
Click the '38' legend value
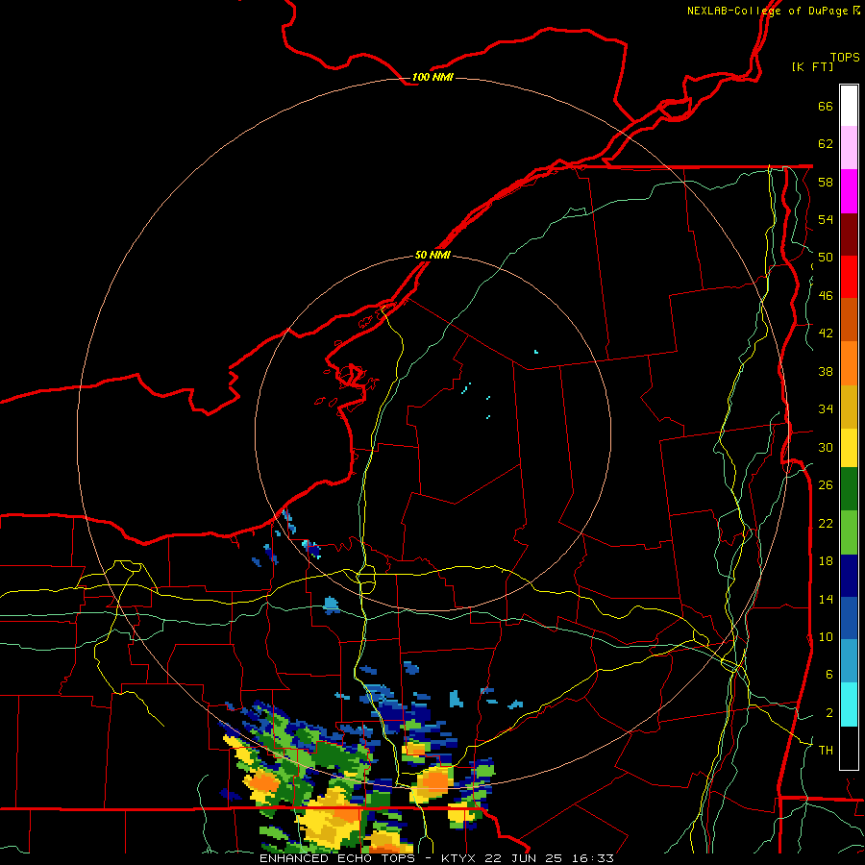click(x=826, y=371)
